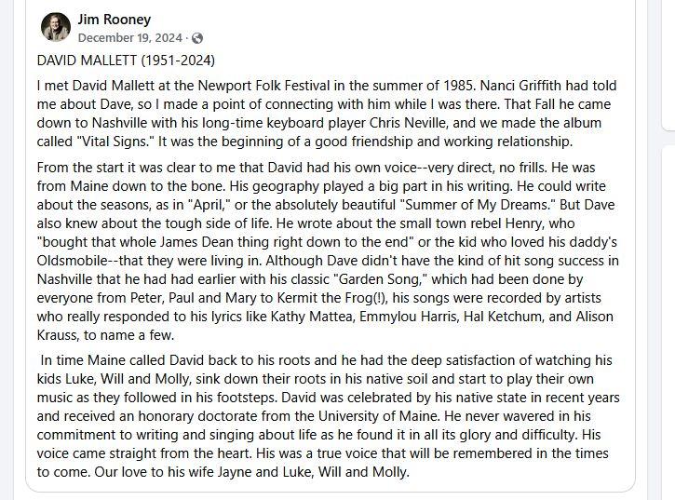Click the globe public-audience icon
This screenshot has width=675, height=500.
[x=196, y=38]
